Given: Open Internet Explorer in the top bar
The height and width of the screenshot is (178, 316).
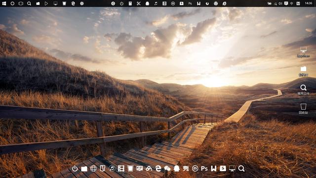Looking at the screenshot, I should coord(224,3).
